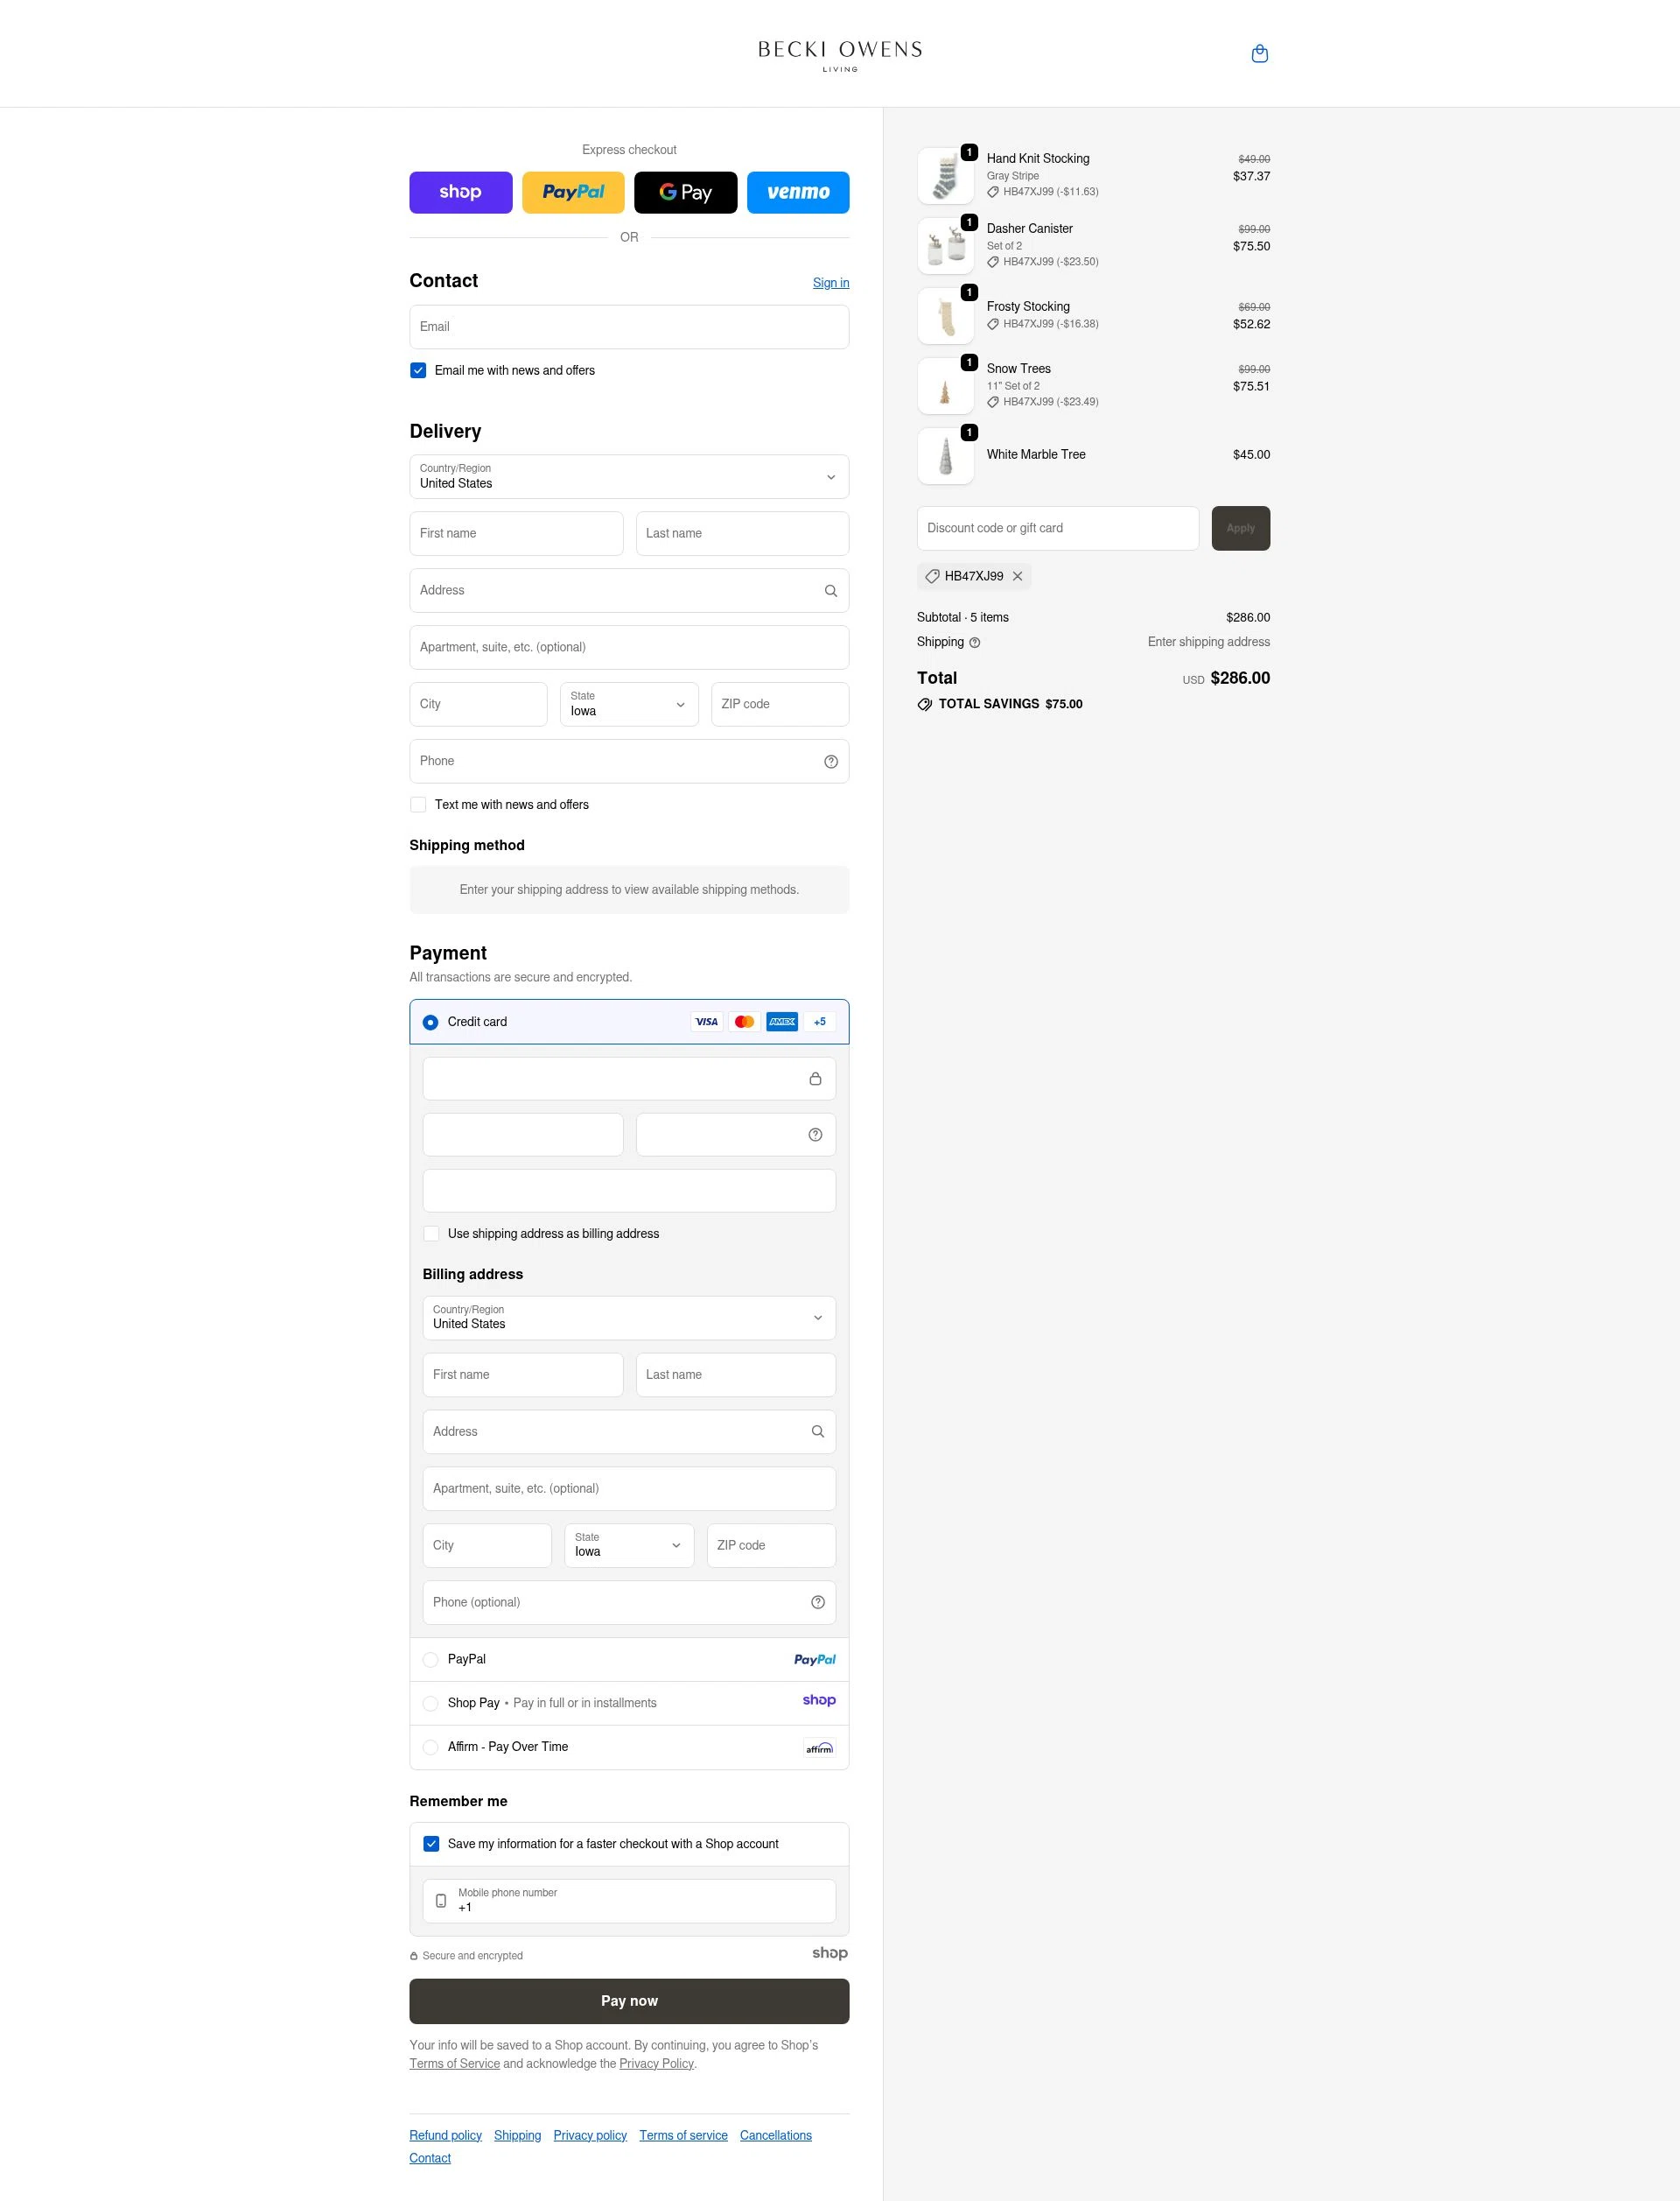Viewport: 1680px width, 2201px height.
Task: Pay with the Google Pay express checkout option
Action: tap(686, 192)
